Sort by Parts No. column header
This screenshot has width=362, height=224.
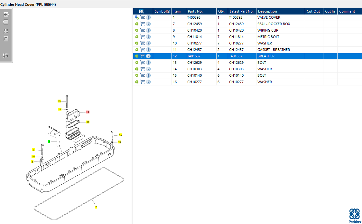[201, 11]
